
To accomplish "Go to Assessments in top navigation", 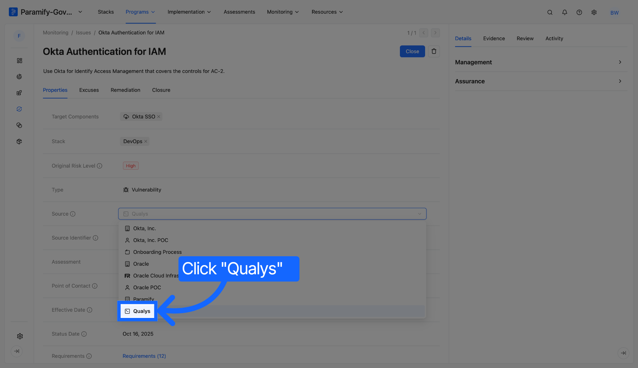I will (239, 12).
